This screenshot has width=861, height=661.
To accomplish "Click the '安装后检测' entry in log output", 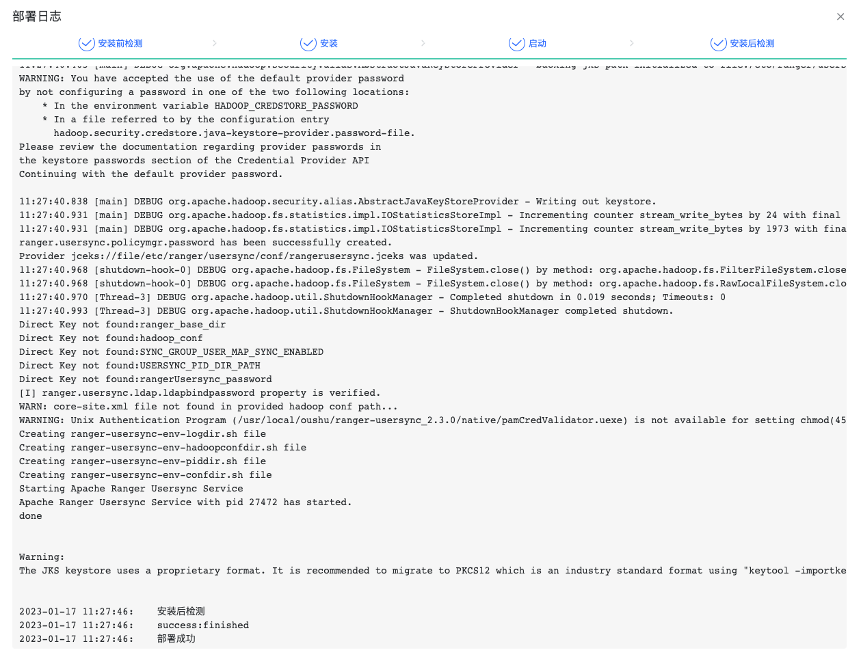I will (x=112, y=612).
